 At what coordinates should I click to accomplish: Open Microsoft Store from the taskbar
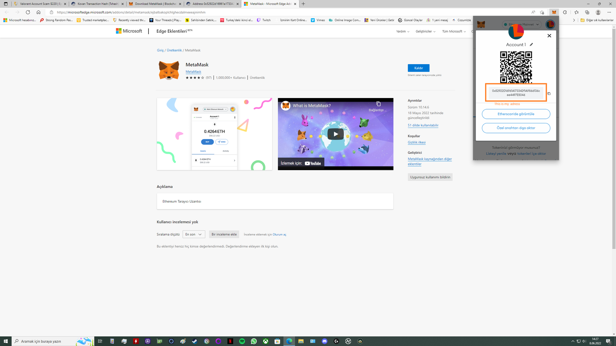pyautogui.click(x=277, y=341)
